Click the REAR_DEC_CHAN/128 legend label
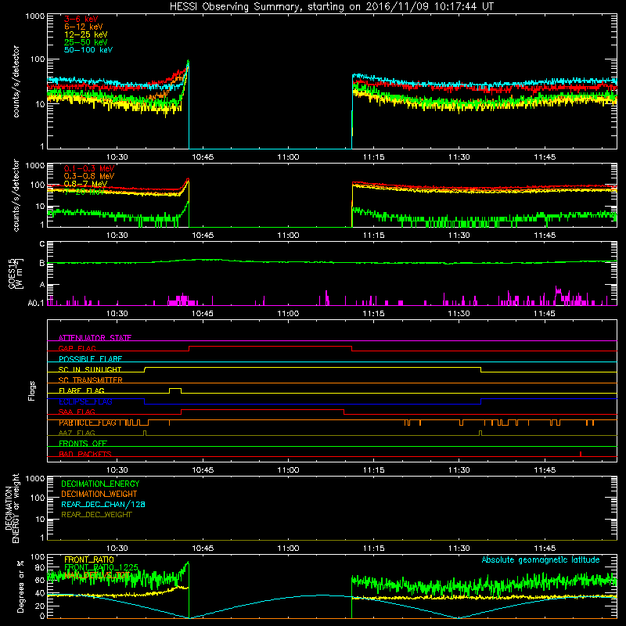The height and width of the screenshot is (626, 626). coord(103,504)
